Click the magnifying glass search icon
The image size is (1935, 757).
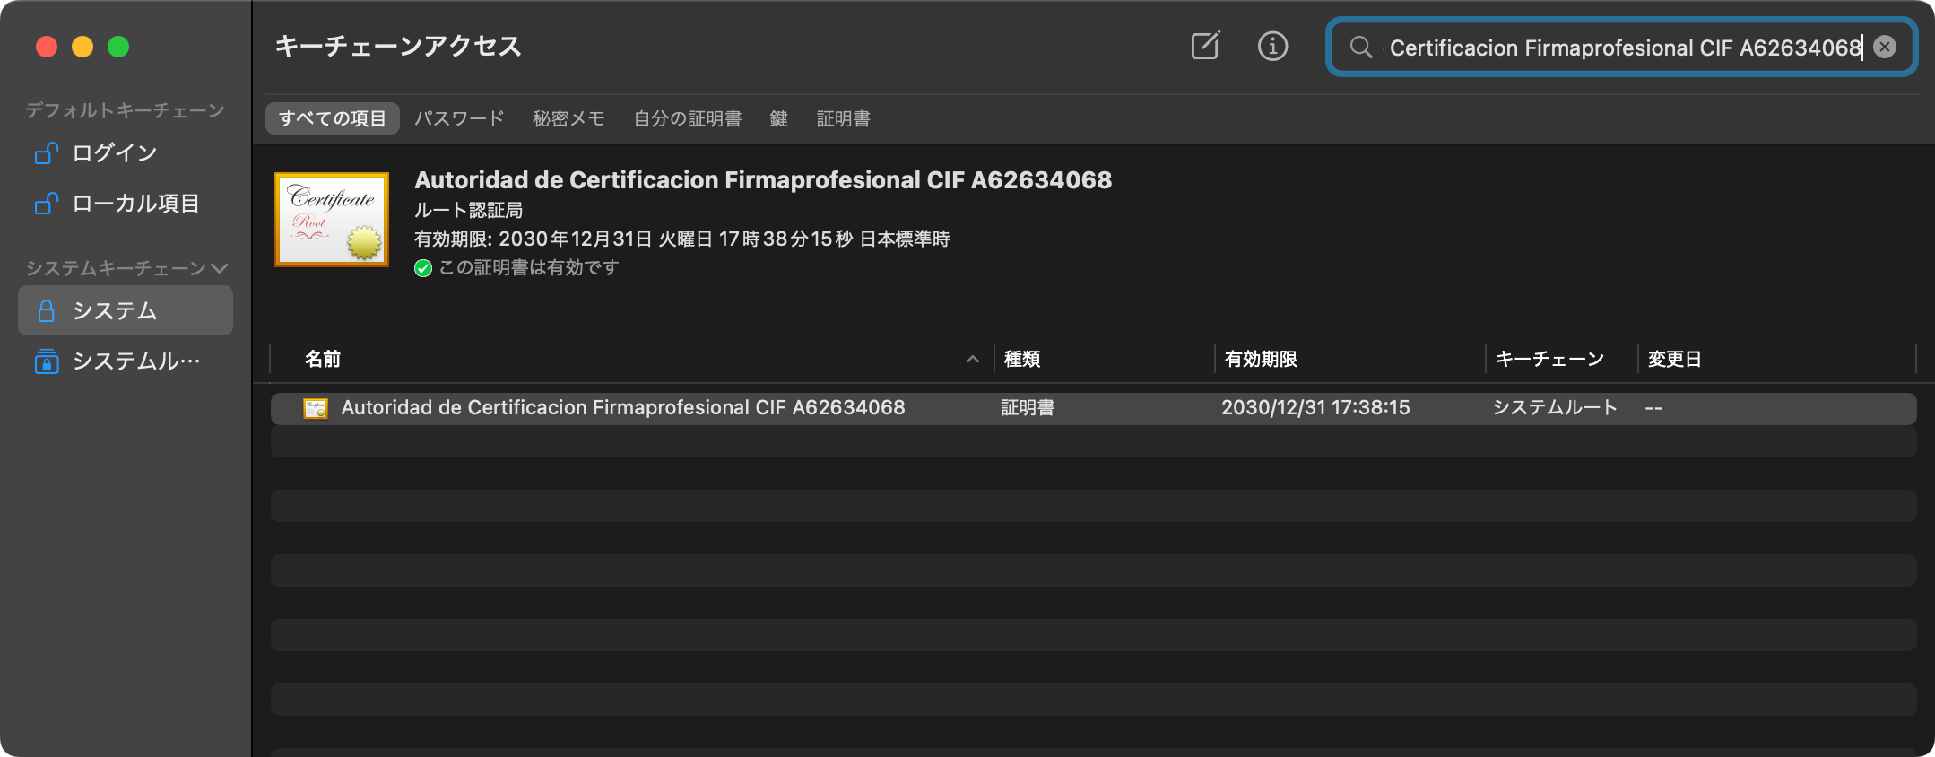click(x=1360, y=48)
